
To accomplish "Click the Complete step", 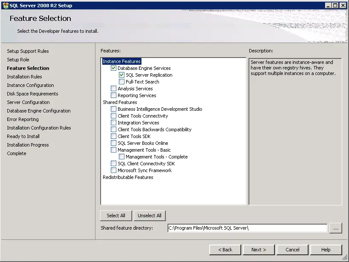I will click(17, 153).
